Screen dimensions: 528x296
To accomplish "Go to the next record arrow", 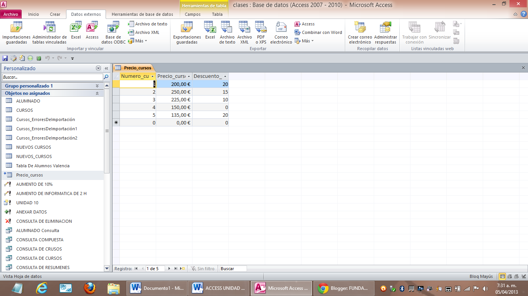I will tap(169, 269).
